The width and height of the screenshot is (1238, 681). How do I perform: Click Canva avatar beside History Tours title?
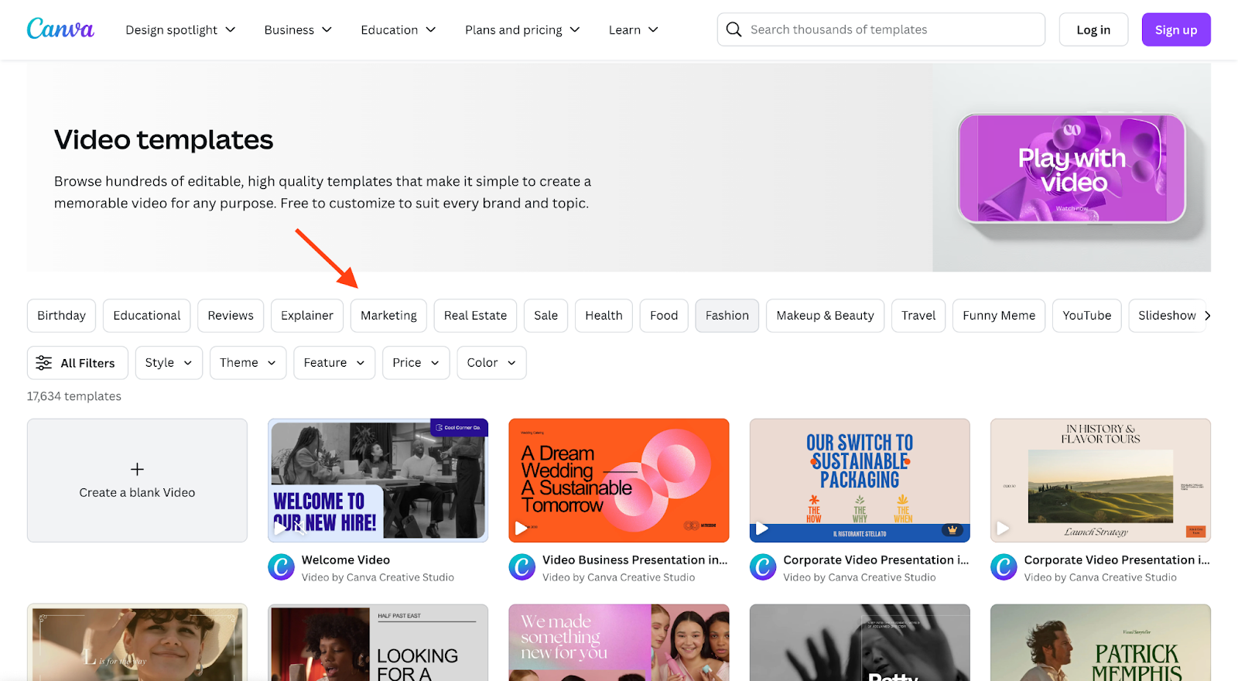[1004, 567]
